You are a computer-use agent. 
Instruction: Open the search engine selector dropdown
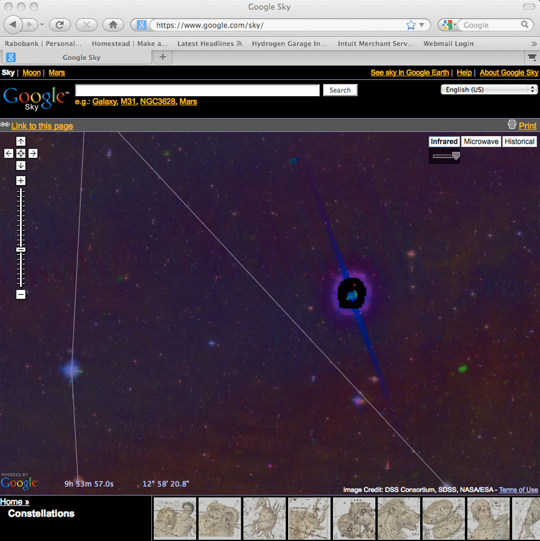[449, 25]
